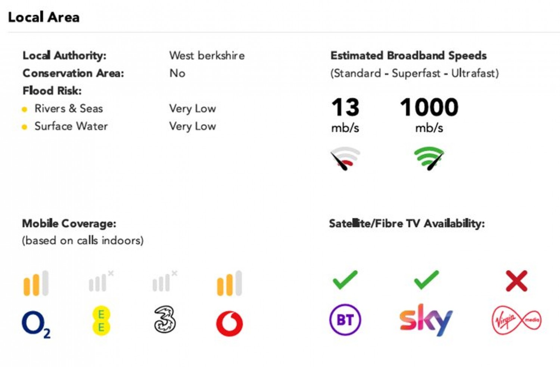Click the Estimated Broadband Speeds heading
The height and width of the screenshot is (367, 560).
(x=408, y=56)
